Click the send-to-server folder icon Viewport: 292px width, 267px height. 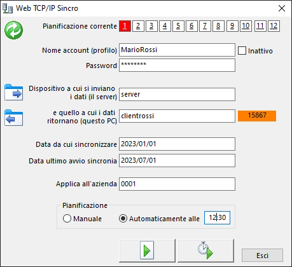pos(13,92)
